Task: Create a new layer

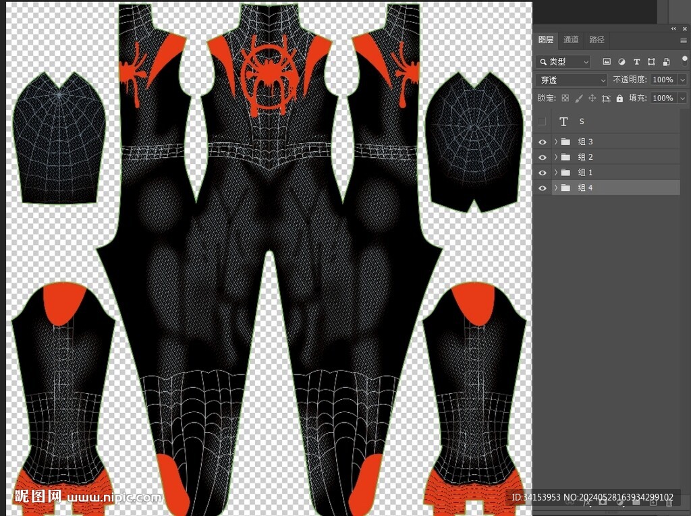Action: (x=653, y=503)
